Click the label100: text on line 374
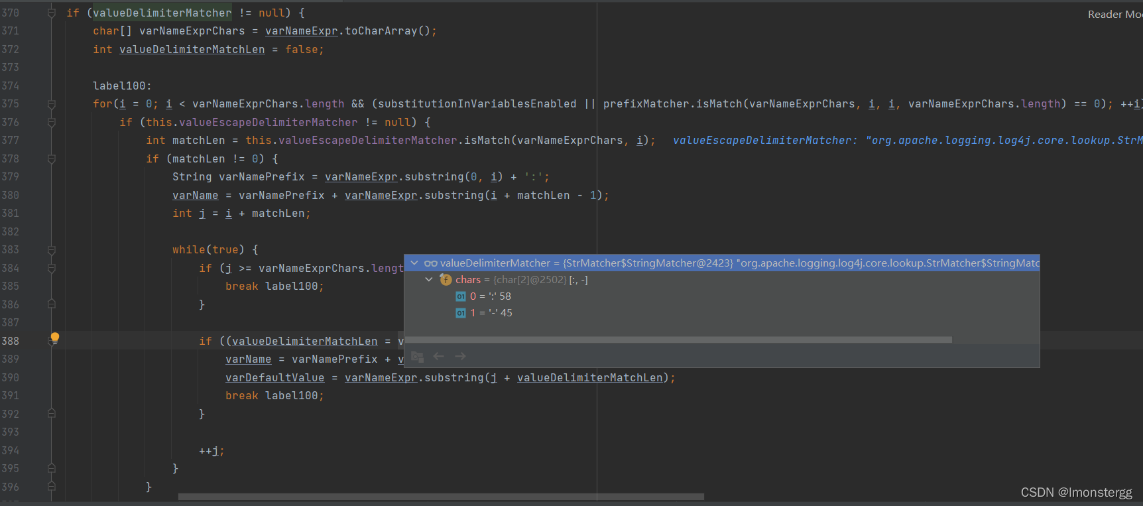The width and height of the screenshot is (1143, 506). [x=122, y=86]
